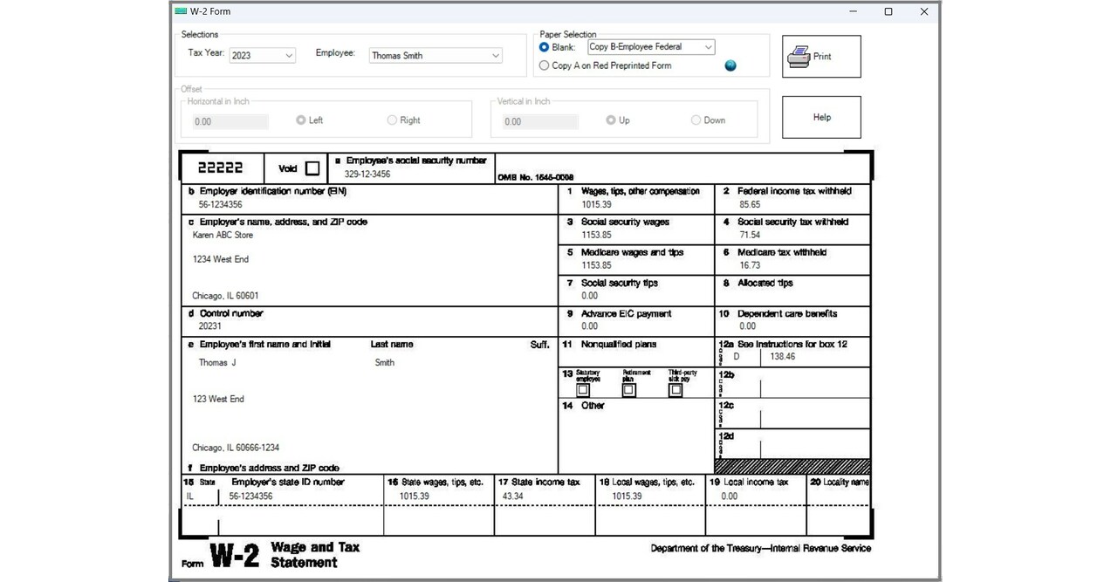Click the Help button
Screen dimensions: 1111x582
click(x=820, y=116)
